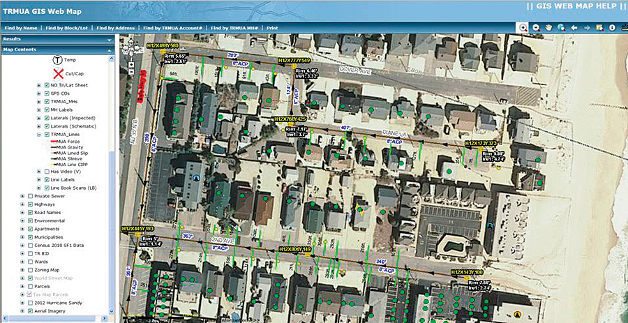
Task: Disable the Aerial Imagery layer
Action: click(31, 310)
